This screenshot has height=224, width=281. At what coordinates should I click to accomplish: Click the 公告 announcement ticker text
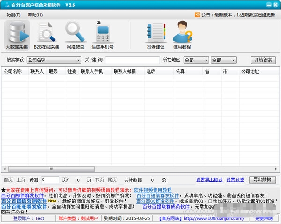click(238, 15)
